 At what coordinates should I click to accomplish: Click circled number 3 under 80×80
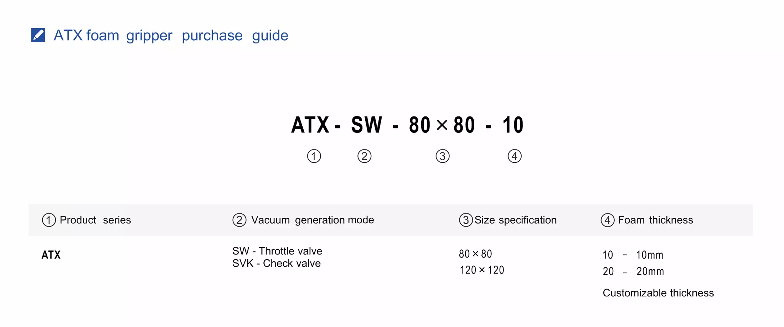pyautogui.click(x=443, y=156)
